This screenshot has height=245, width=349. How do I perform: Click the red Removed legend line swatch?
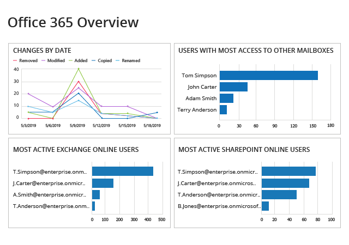tap(15, 60)
